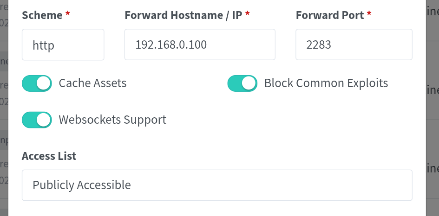Turn off the Websockets Support switch
The height and width of the screenshot is (216, 439).
click(37, 120)
